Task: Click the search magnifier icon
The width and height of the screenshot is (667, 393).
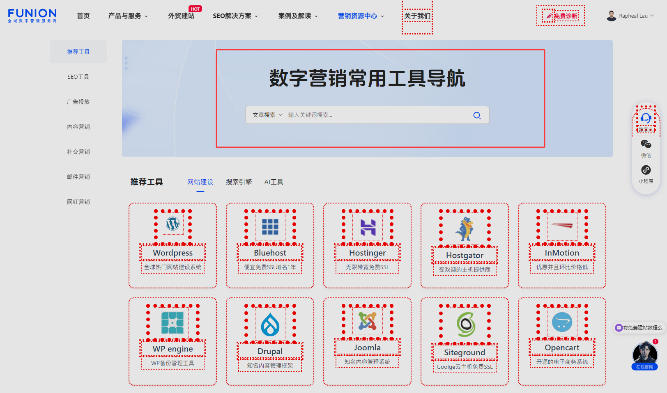Action: 477,115
